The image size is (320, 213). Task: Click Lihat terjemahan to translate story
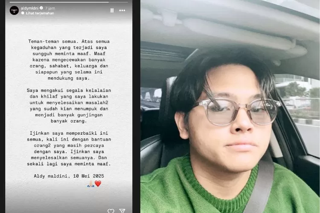[x=40, y=13]
